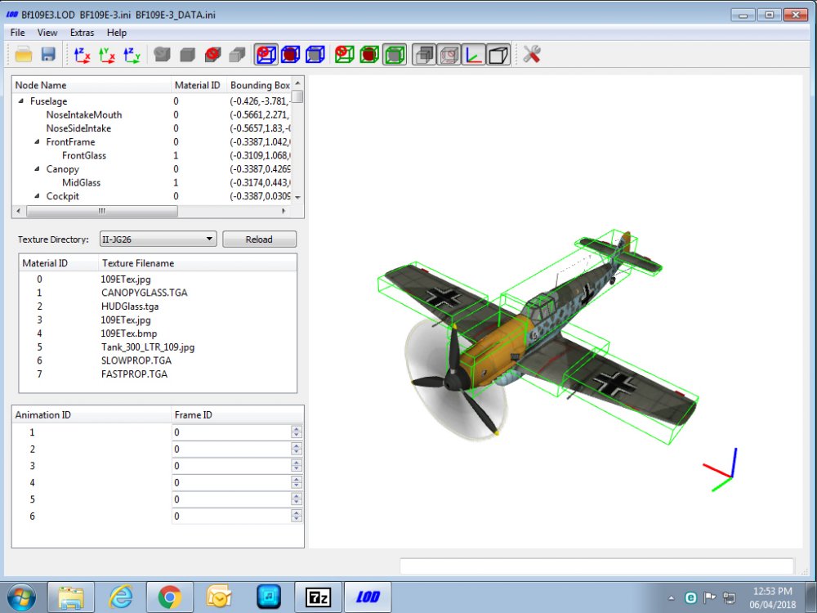Screen dimensions: 817x613
Task: Select the CANOPYGLASS.TGA texture row
Action: (x=158, y=293)
